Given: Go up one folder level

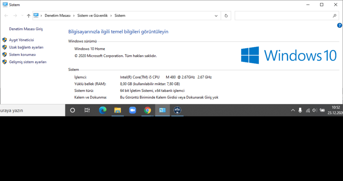Looking at the screenshot, I should [29, 16].
